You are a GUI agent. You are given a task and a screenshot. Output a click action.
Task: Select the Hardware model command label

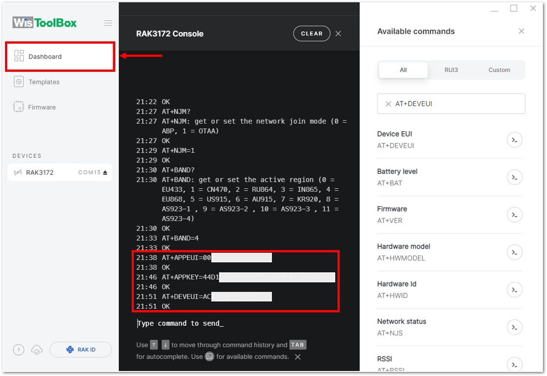(404, 246)
